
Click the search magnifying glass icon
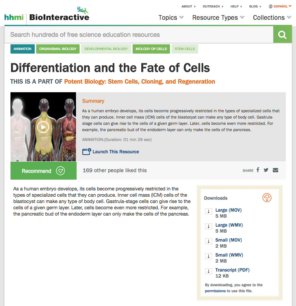point(282,34)
